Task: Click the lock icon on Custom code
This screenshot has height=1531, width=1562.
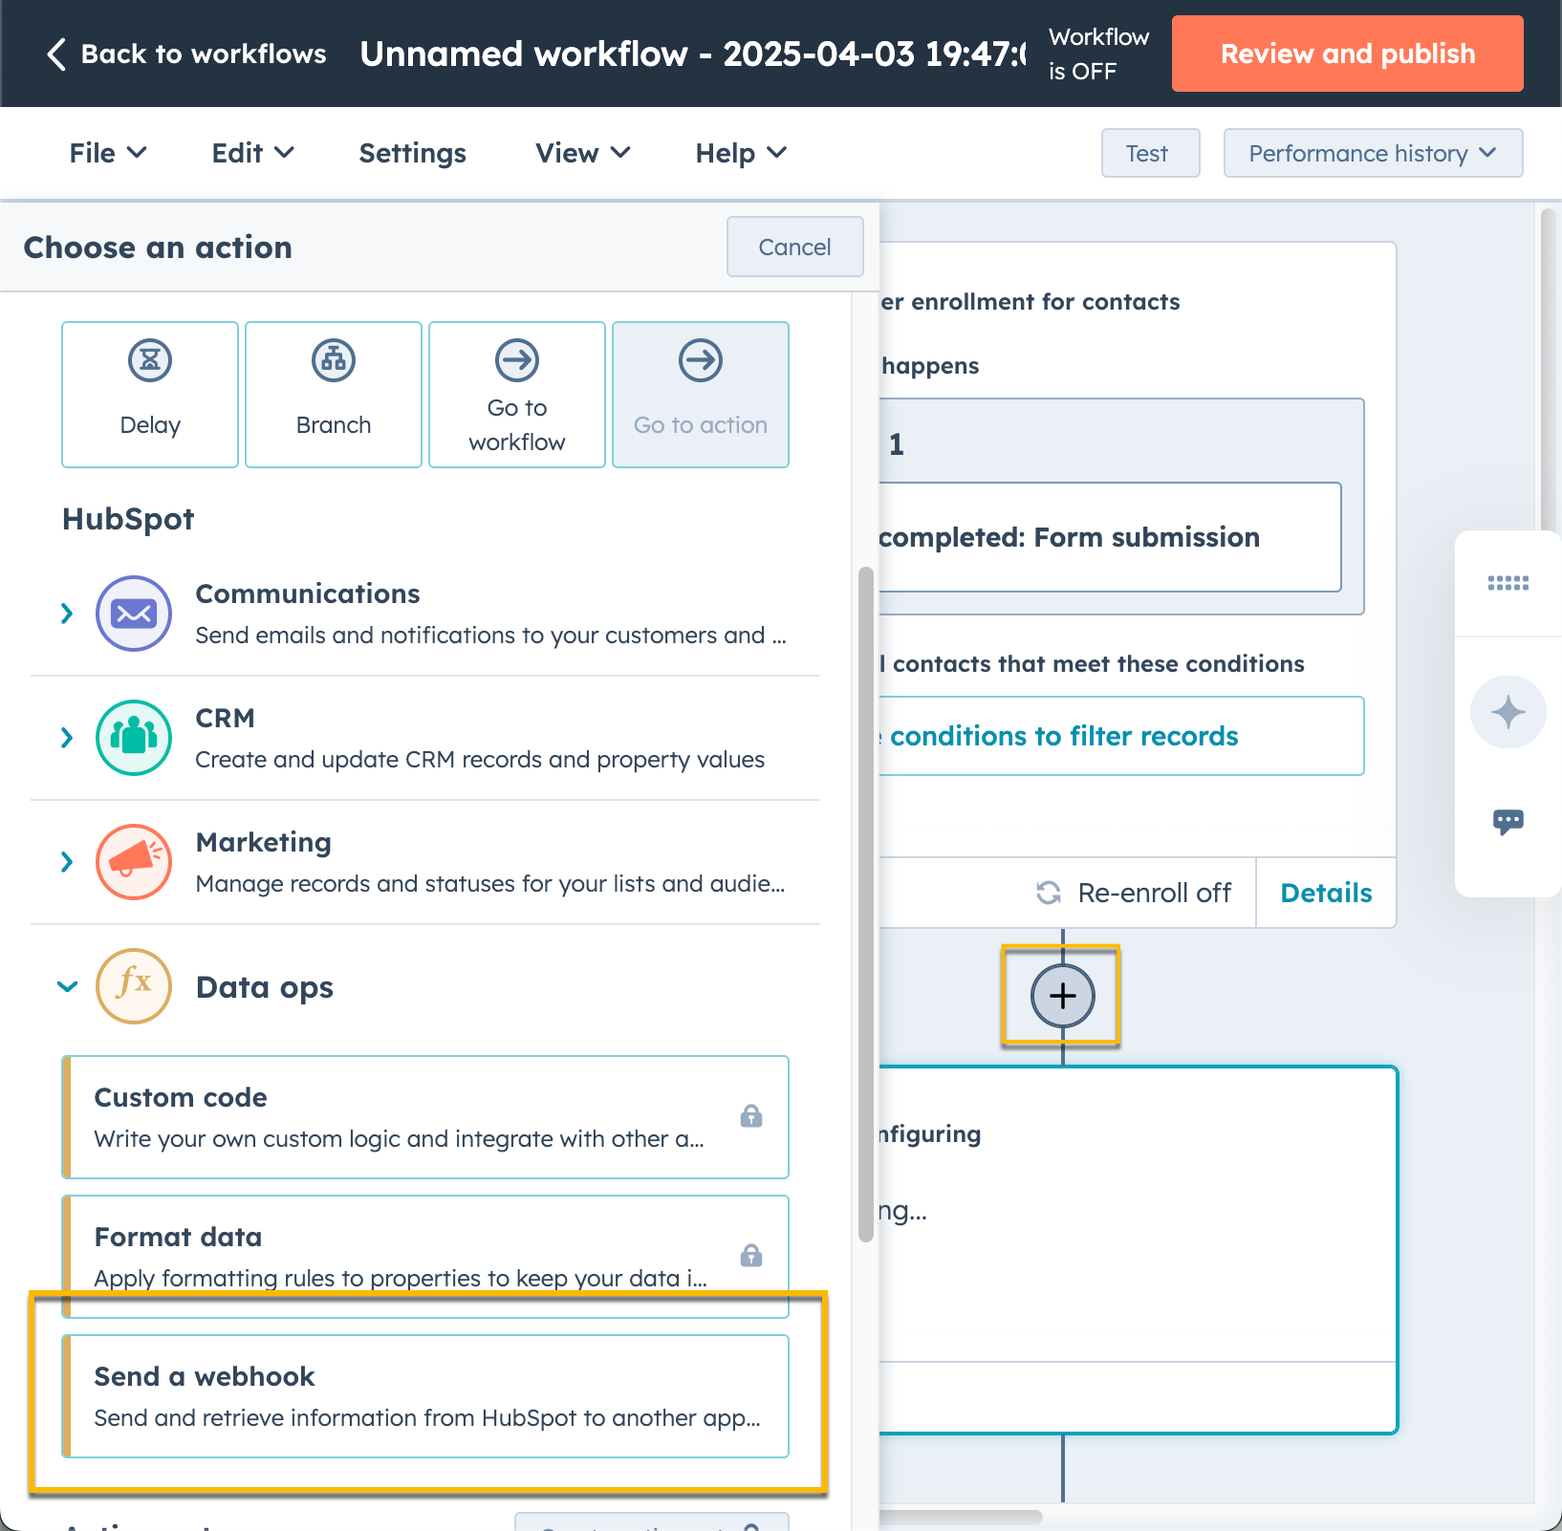Action: [751, 1115]
